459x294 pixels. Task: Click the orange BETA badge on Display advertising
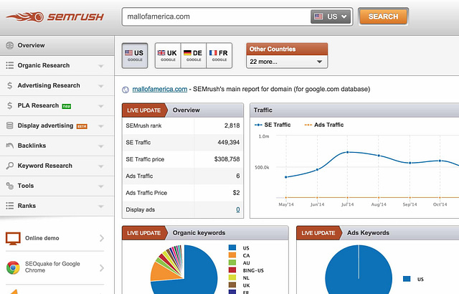click(82, 126)
